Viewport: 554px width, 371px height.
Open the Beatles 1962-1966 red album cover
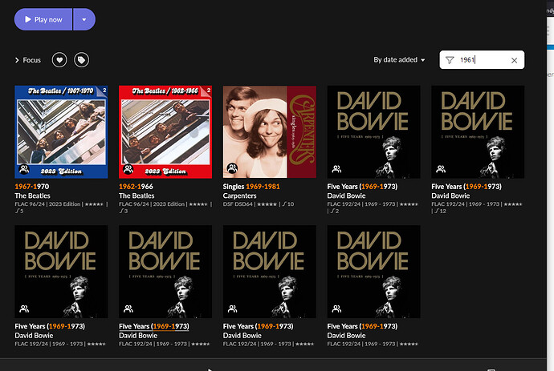165,132
